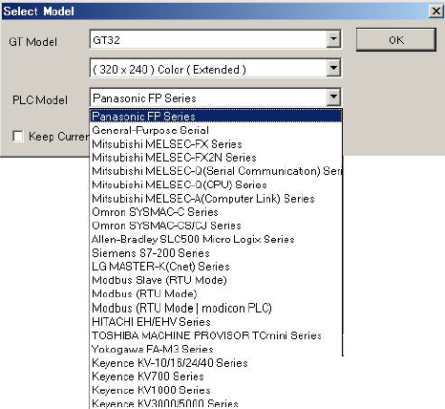The image size is (445, 409).
Task: Select Mitsubishi MELSEC-Q(CPU) Series
Action: tap(216, 184)
